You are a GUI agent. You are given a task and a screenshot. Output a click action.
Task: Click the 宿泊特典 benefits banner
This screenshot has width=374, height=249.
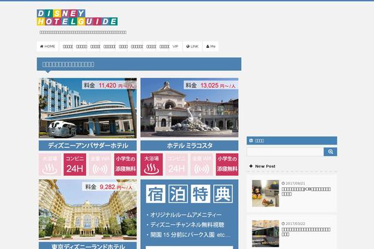click(x=189, y=214)
